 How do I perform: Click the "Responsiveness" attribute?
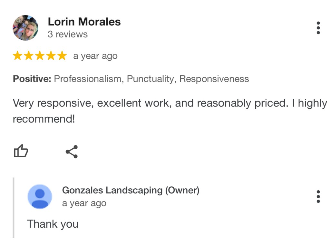click(x=214, y=79)
